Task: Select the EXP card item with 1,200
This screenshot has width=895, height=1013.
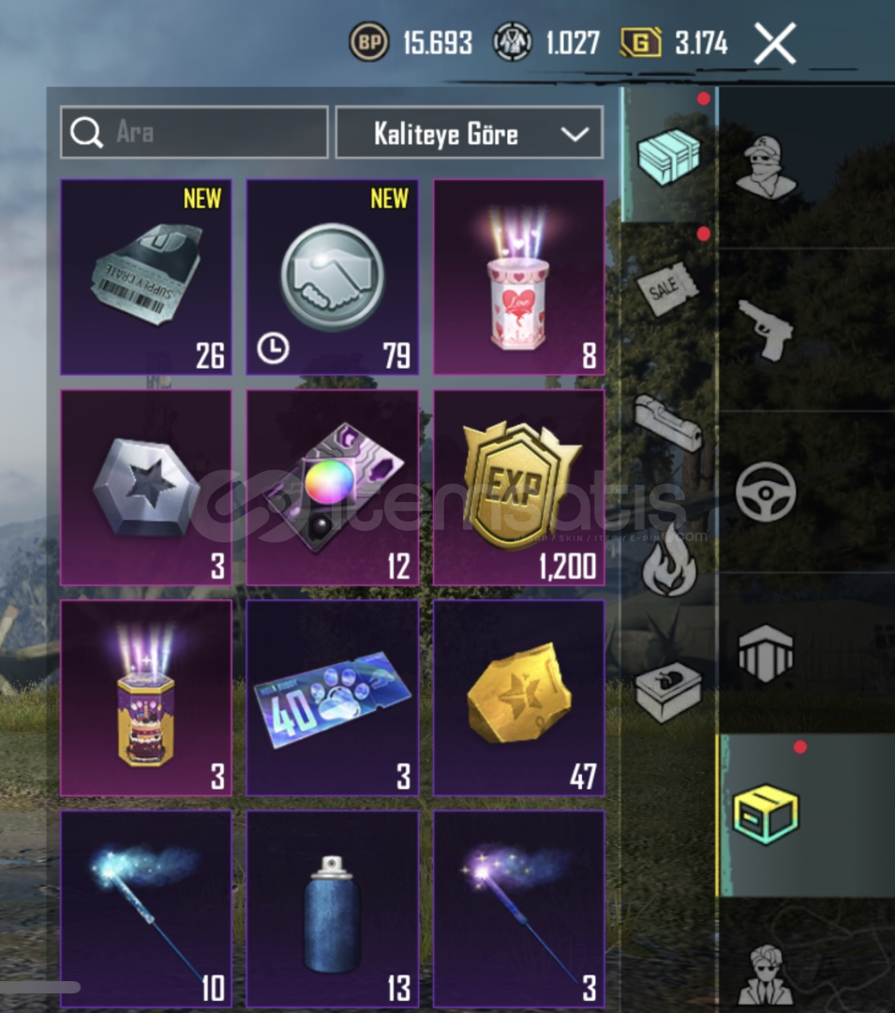Action: click(x=519, y=487)
